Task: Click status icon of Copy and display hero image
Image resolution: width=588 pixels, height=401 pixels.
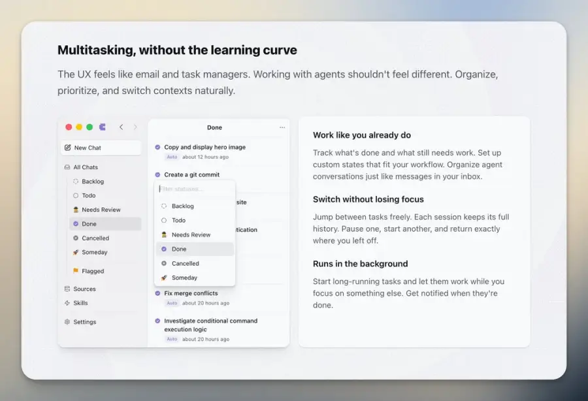Action: (x=157, y=147)
